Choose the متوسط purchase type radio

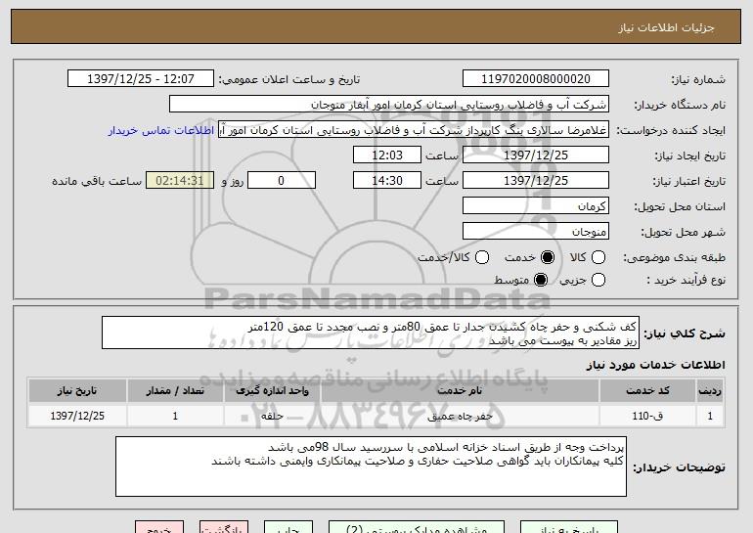point(541,280)
